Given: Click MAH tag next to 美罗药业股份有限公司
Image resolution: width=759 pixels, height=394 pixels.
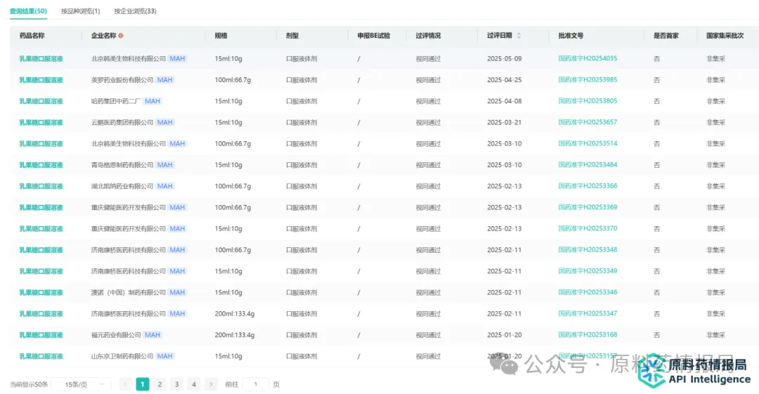Looking at the screenshot, I should pos(164,80).
